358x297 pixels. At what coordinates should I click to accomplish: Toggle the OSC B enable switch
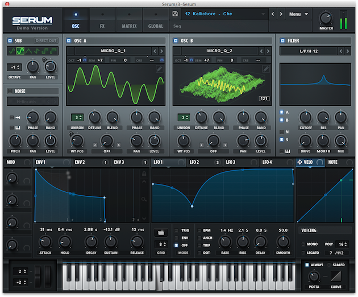(x=176, y=40)
